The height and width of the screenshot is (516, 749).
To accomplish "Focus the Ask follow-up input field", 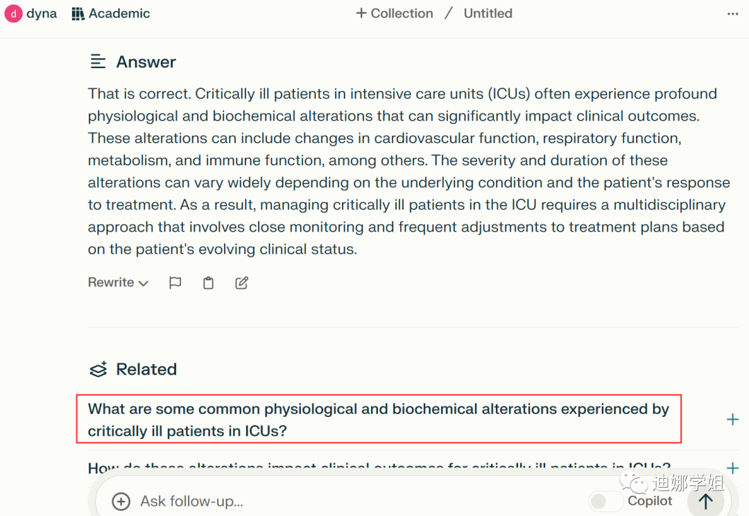I will tap(347, 501).
